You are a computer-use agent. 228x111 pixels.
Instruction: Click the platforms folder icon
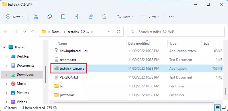point(56,95)
